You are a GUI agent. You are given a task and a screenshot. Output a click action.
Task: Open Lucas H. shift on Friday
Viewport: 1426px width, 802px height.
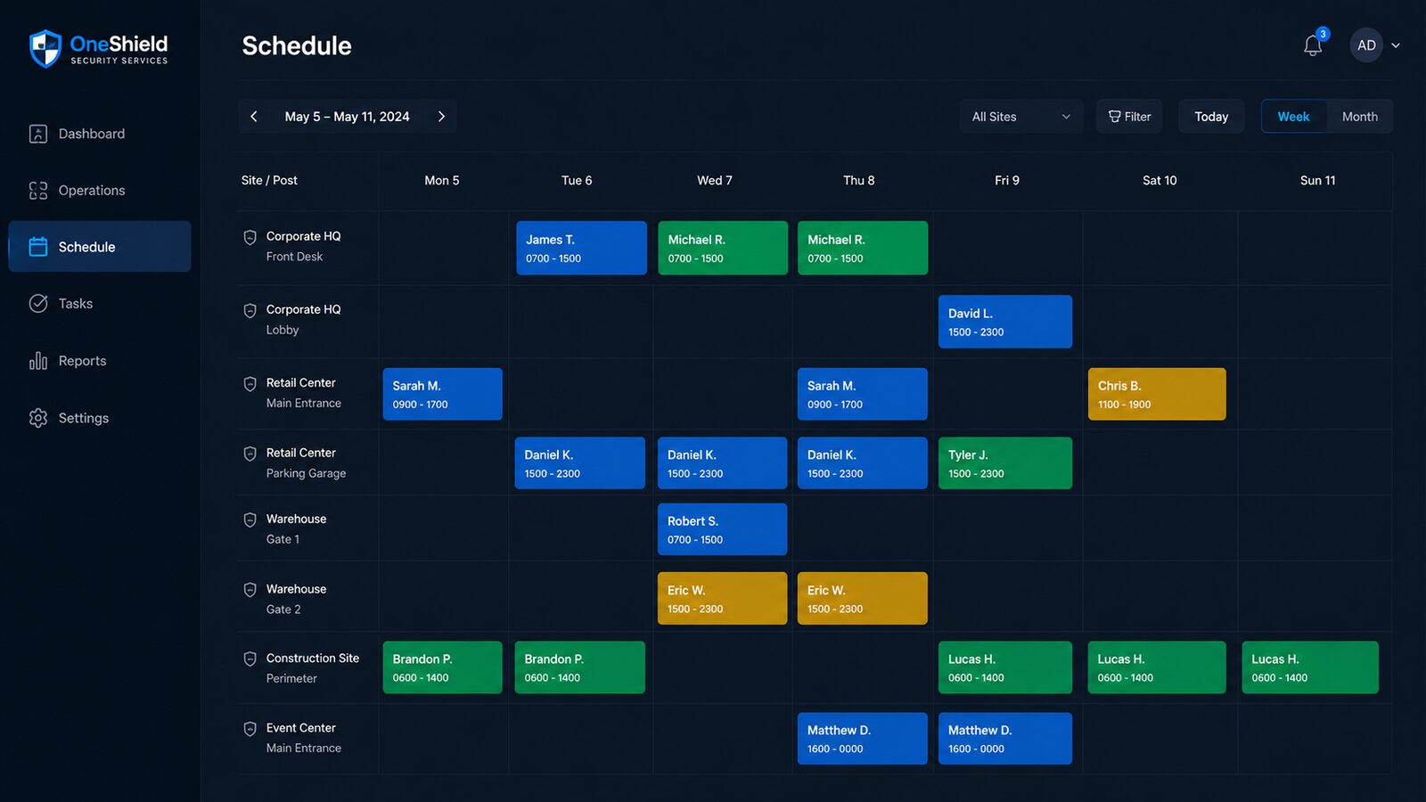pos(1005,667)
